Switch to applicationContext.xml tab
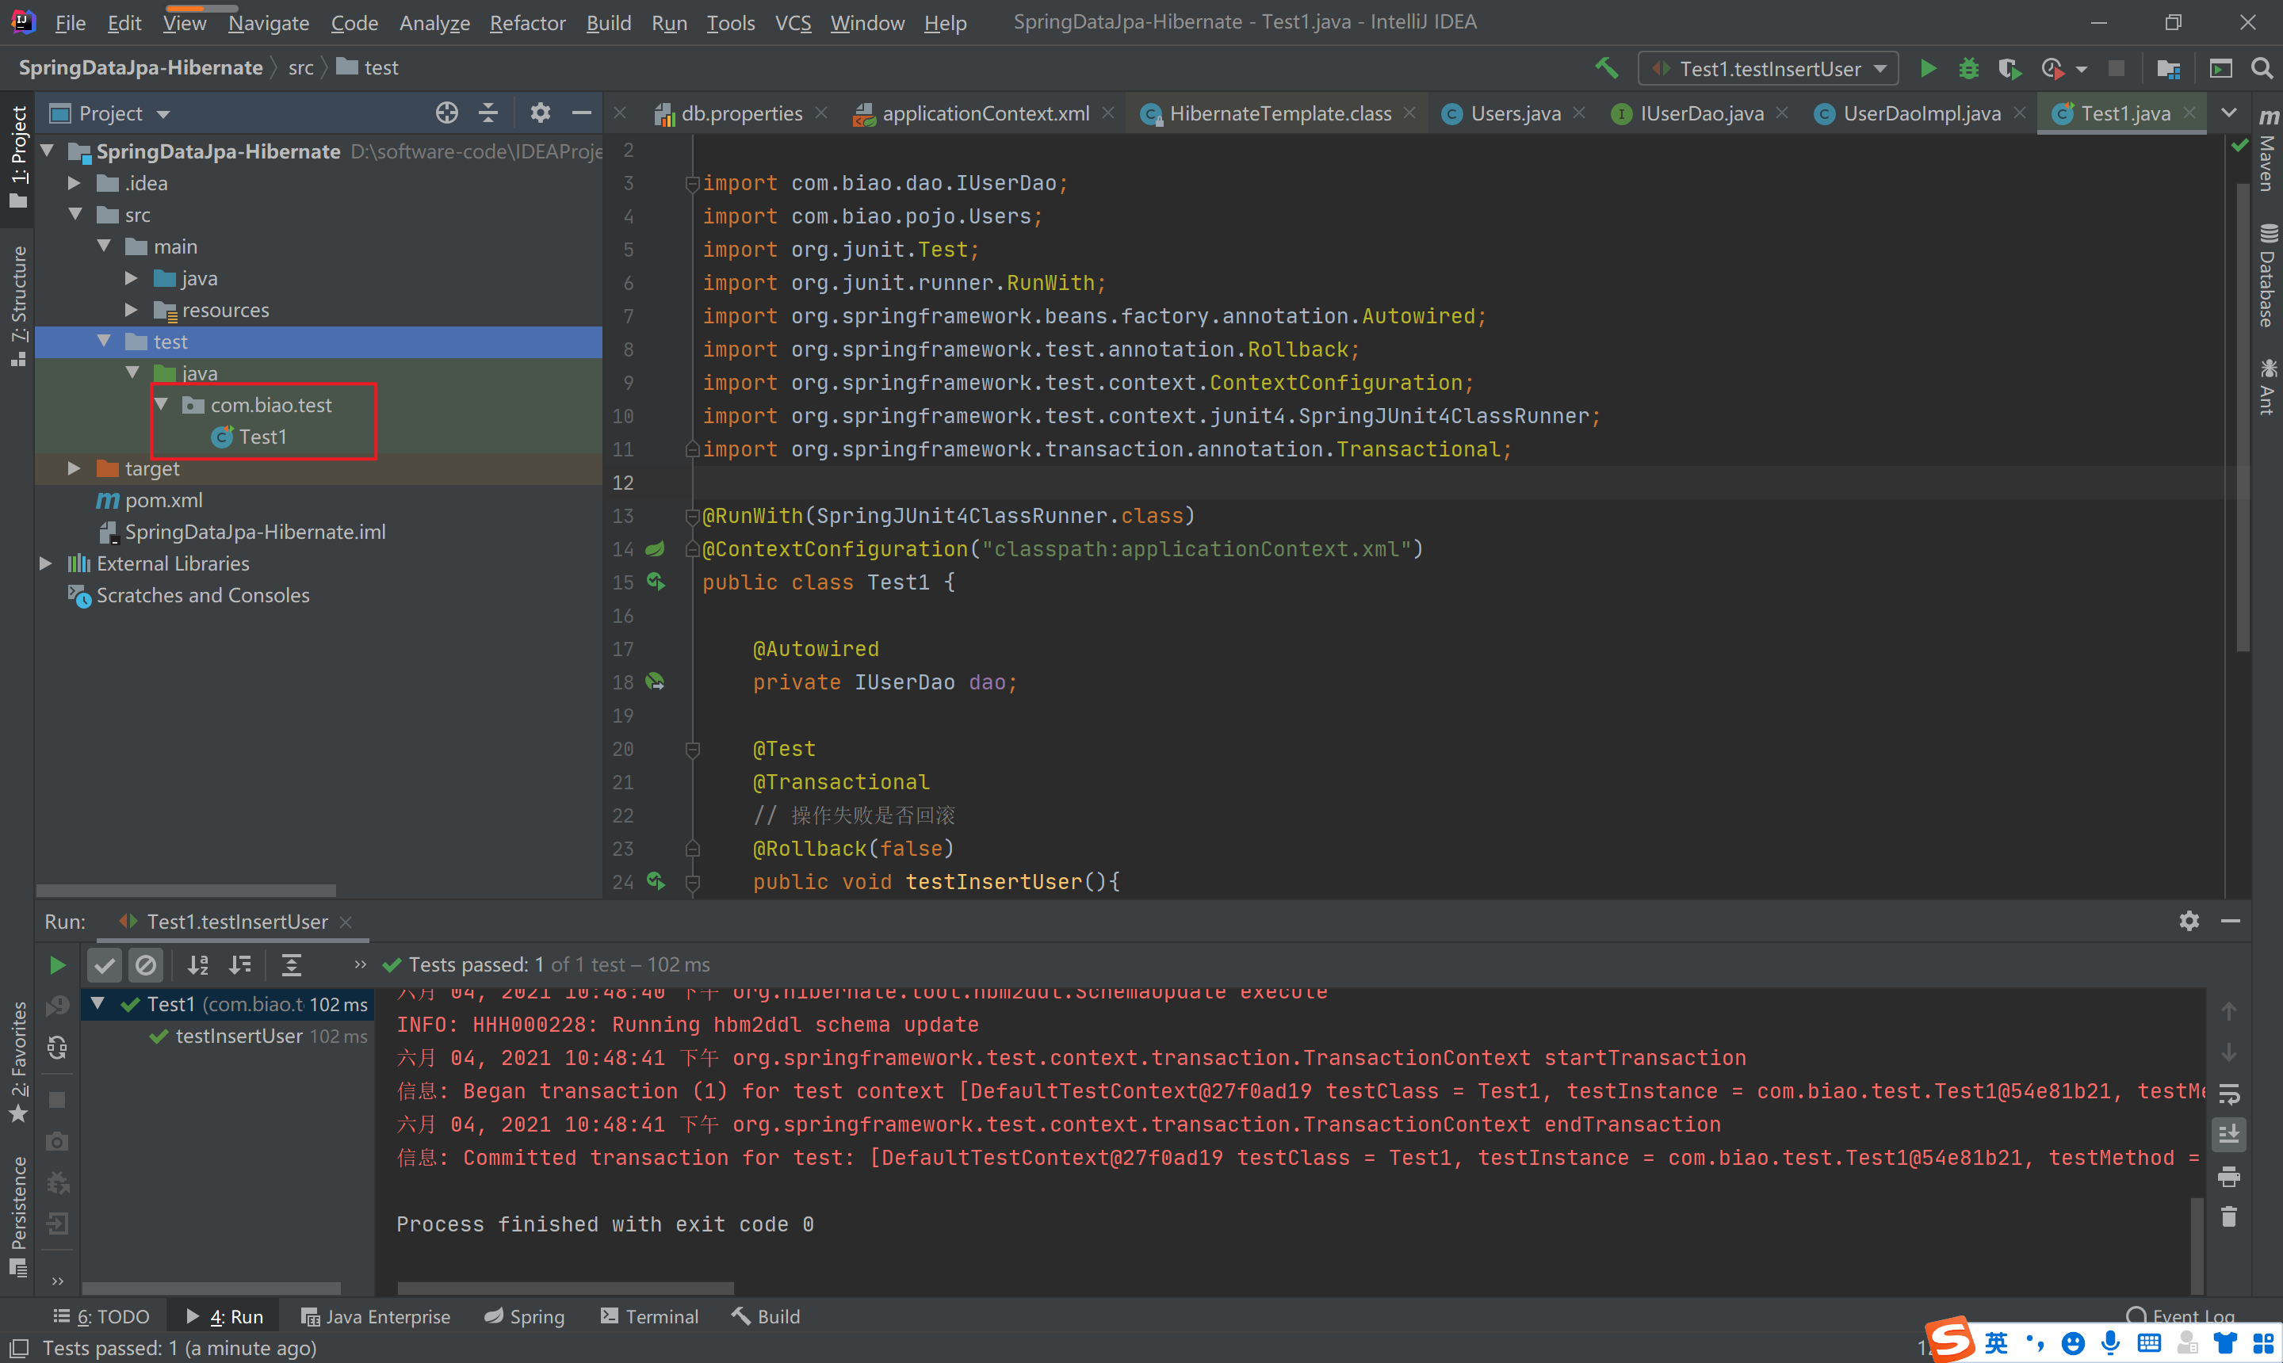 (985, 113)
